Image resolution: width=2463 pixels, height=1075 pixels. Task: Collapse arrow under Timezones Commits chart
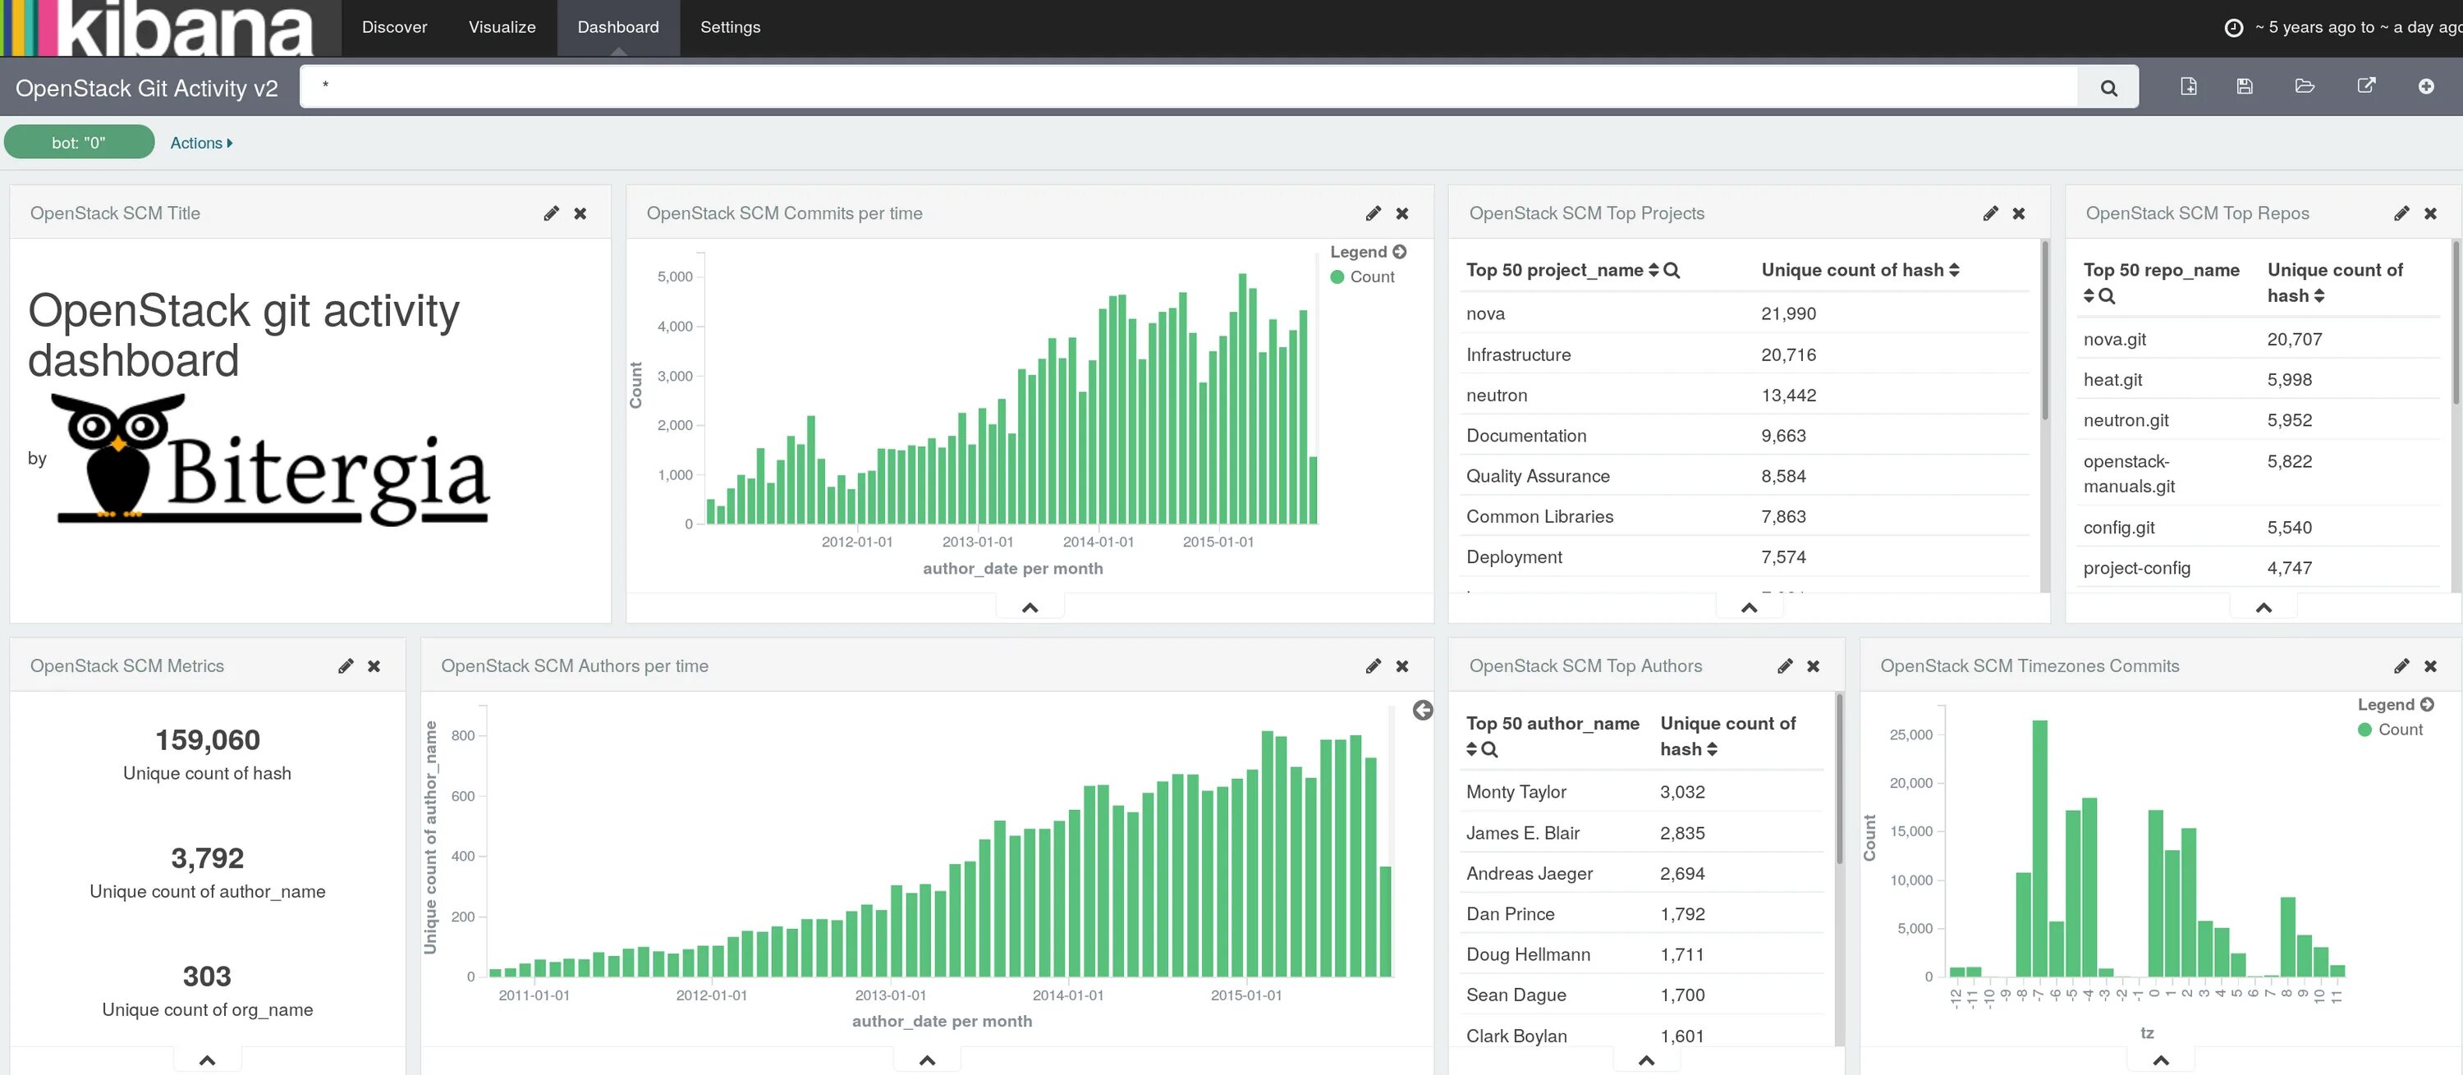pyautogui.click(x=2160, y=1059)
